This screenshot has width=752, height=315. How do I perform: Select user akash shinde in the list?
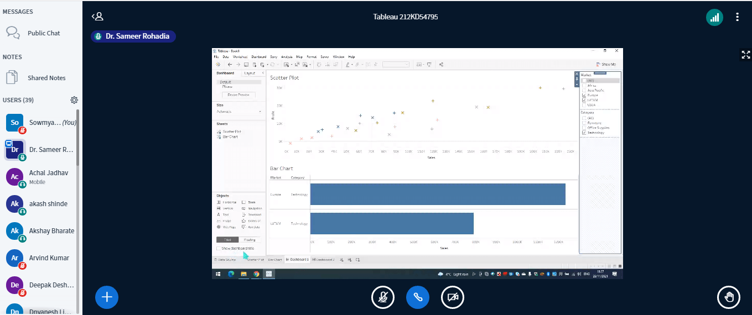pos(41,204)
